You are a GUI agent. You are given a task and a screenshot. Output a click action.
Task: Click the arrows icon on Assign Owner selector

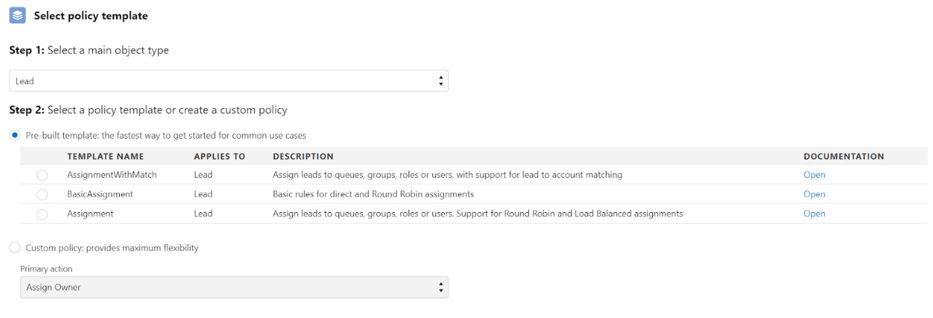point(440,288)
